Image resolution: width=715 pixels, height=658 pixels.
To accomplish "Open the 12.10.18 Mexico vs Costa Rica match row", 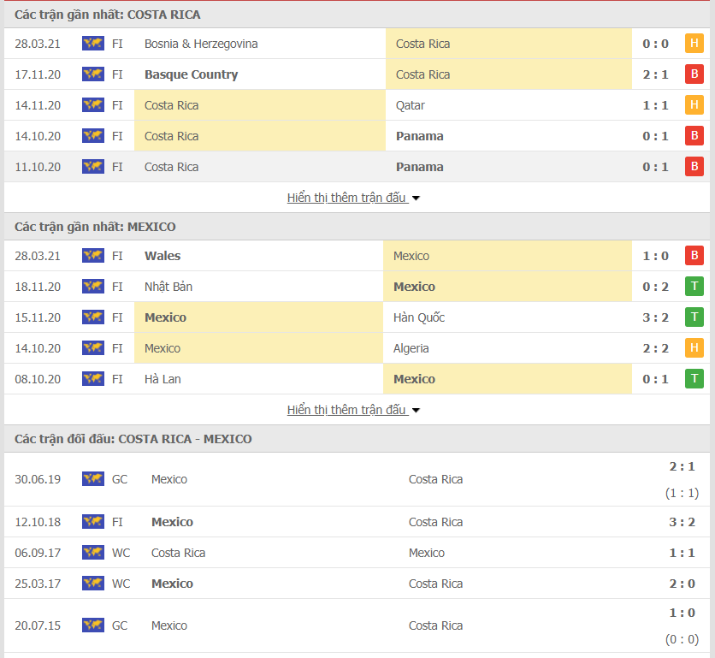I will click(357, 522).
